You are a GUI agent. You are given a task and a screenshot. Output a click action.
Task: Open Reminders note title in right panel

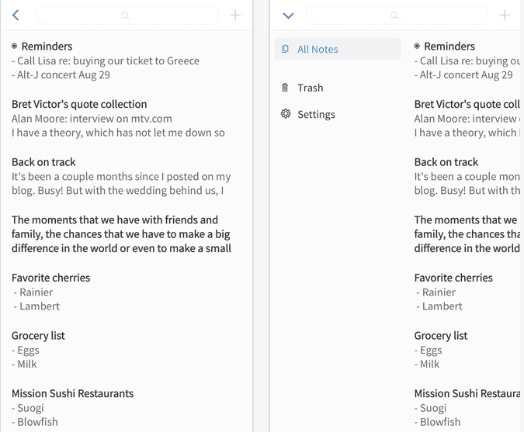point(449,46)
